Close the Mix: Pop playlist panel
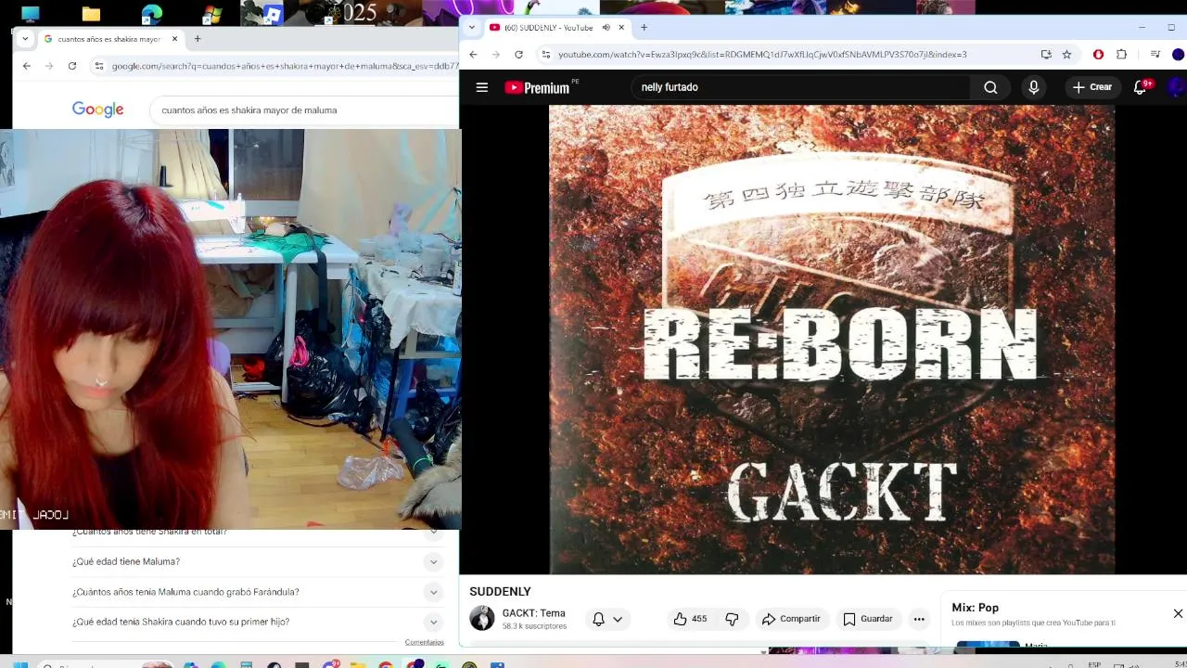Screen dimensions: 1187x668 pyautogui.click(x=1178, y=613)
